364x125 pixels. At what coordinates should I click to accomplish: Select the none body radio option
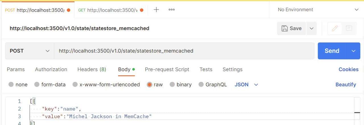point(11,85)
